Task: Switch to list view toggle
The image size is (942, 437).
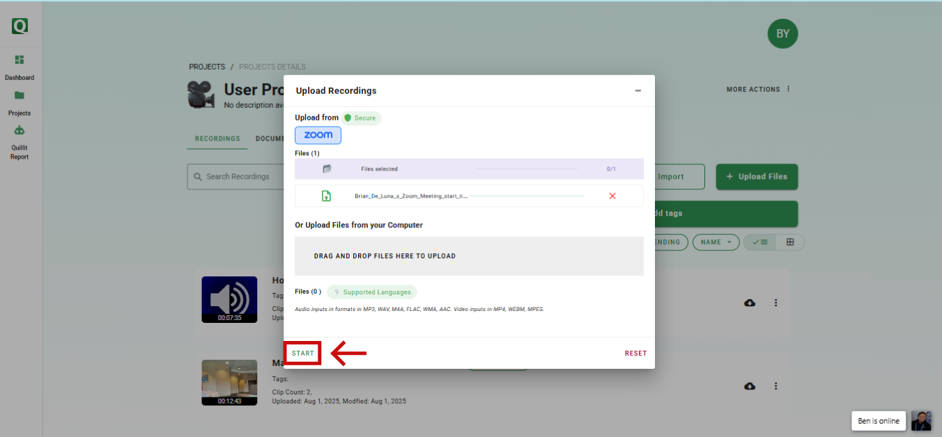Action: pos(759,242)
